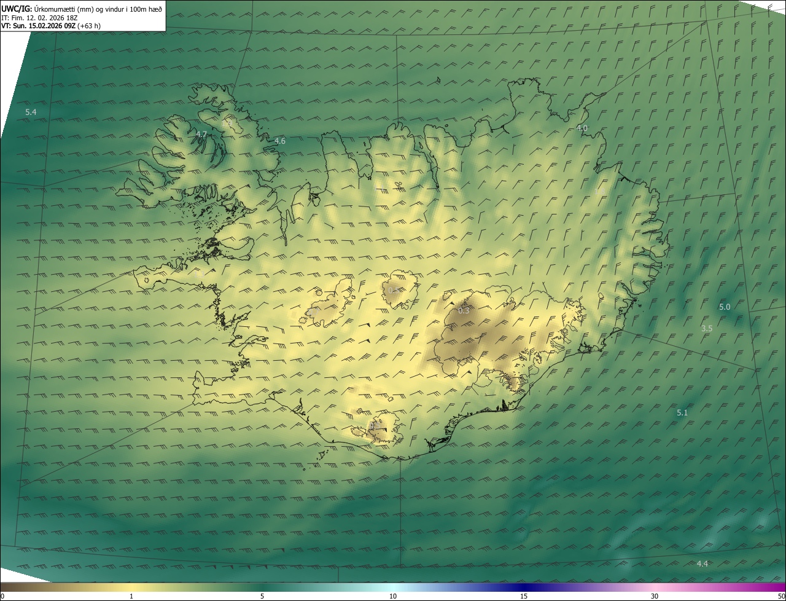Click the title text "Úrkomumætti (mm) og vindur"

pos(78,9)
